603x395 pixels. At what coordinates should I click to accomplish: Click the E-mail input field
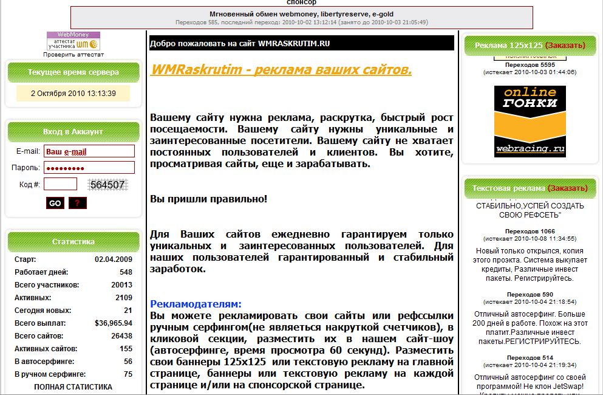(89, 151)
